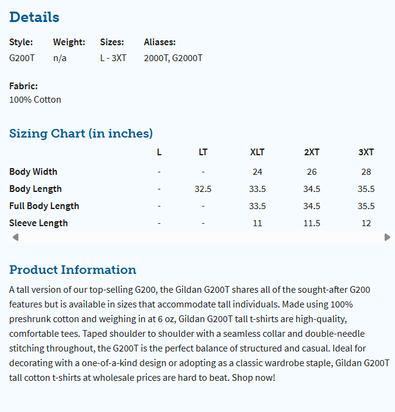Click the Full Body Length row label
This screenshot has width=395, height=412.
tap(44, 206)
